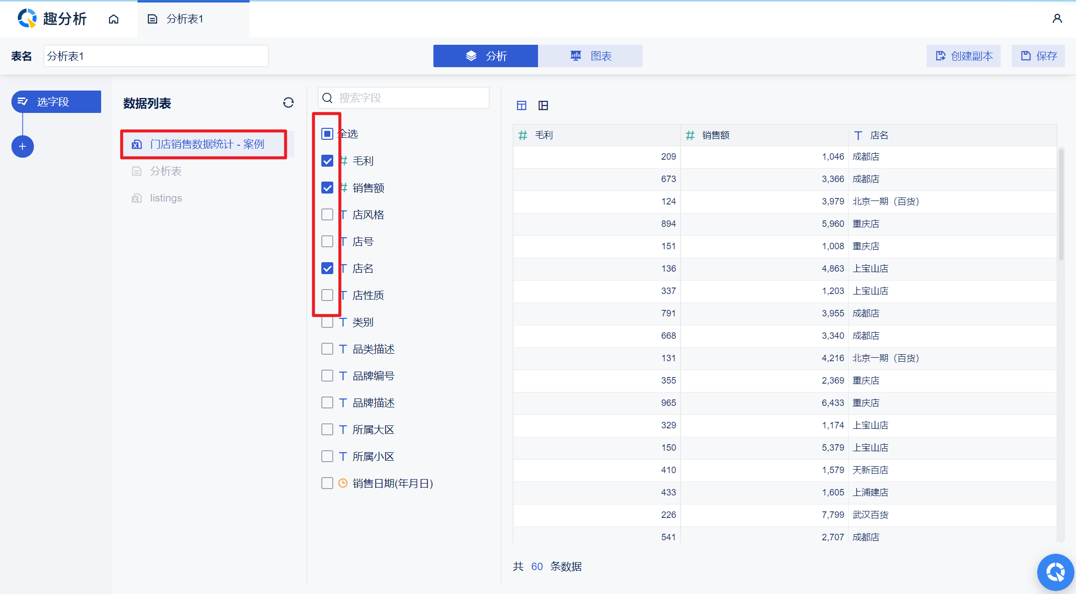The height and width of the screenshot is (594, 1076).
Task: Uncheck the 毛利 field checkbox
Action: coord(327,161)
